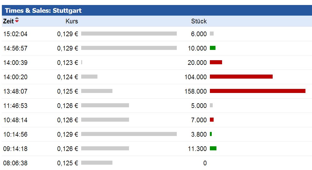Click the Stück column header

199,21
